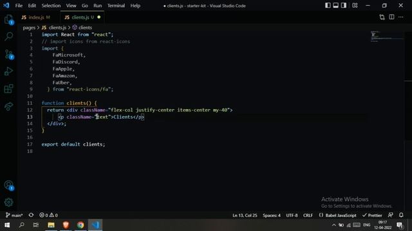The width and height of the screenshot is (412, 231).
Task: Toggle the secondary side bar layout button
Action: pyautogui.click(x=343, y=5)
